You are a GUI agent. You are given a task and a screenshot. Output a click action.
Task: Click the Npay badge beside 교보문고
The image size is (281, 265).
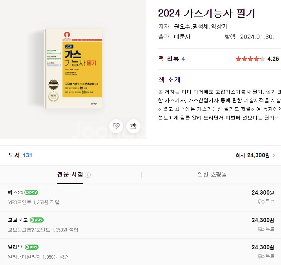(37, 220)
